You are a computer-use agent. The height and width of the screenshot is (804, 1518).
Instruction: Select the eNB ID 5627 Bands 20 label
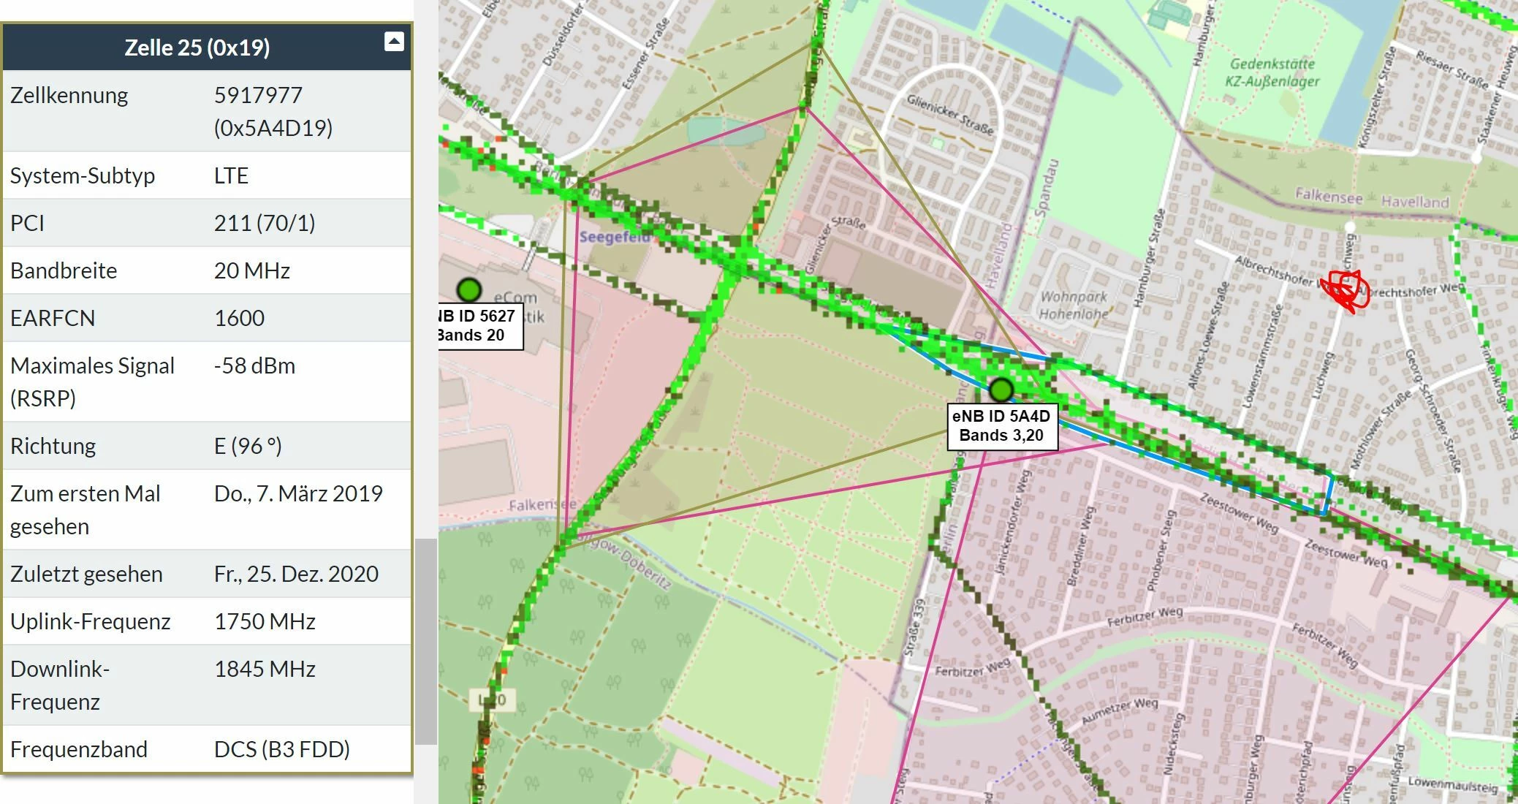click(x=479, y=326)
